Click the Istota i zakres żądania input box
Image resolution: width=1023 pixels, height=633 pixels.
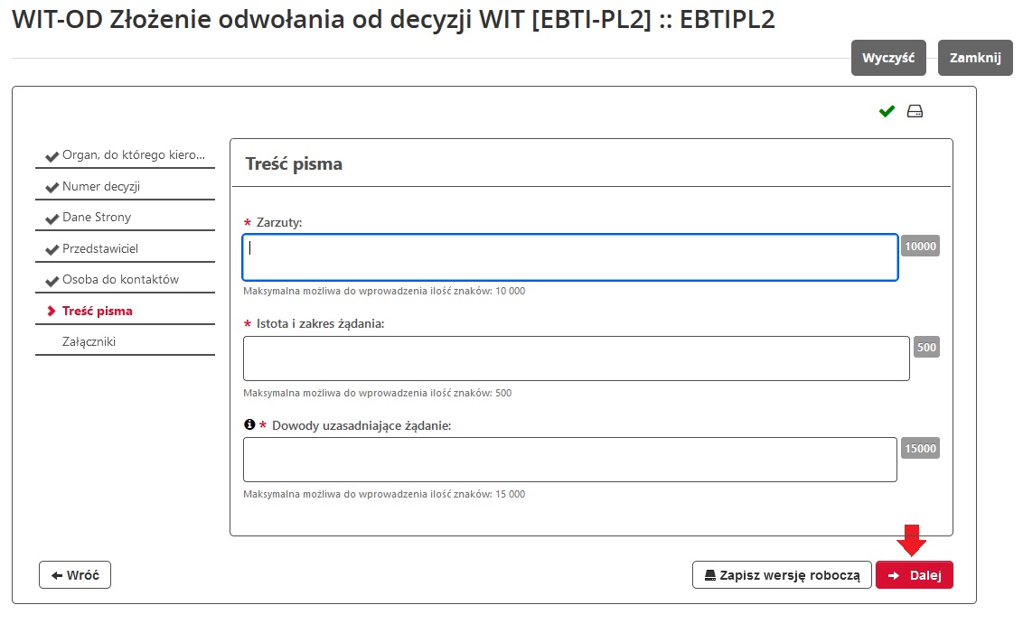coord(575,358)
